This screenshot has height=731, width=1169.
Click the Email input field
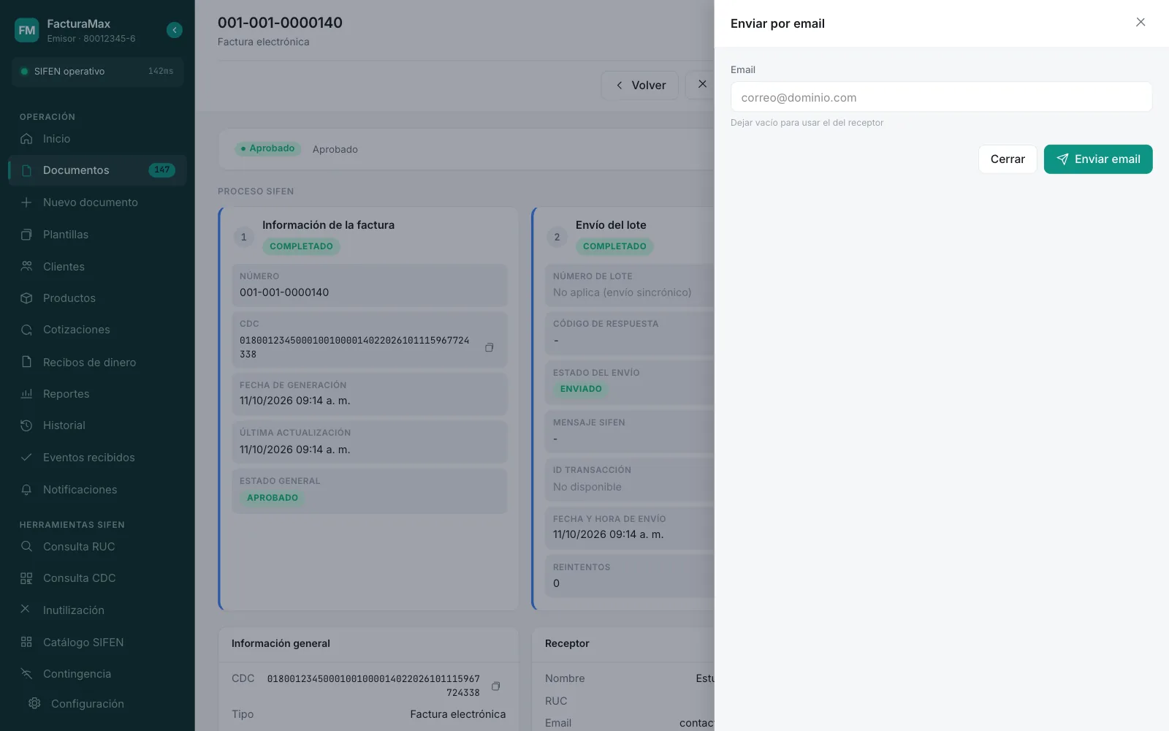[941, 97]
